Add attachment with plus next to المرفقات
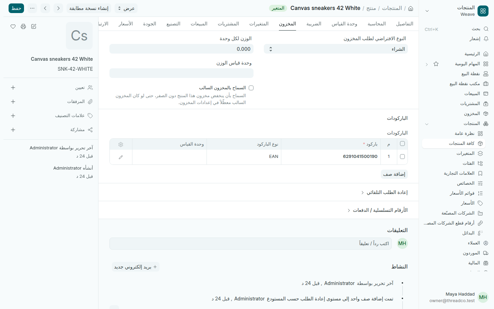Viewport: 494px width, 309px height. (x=13, y=102)
